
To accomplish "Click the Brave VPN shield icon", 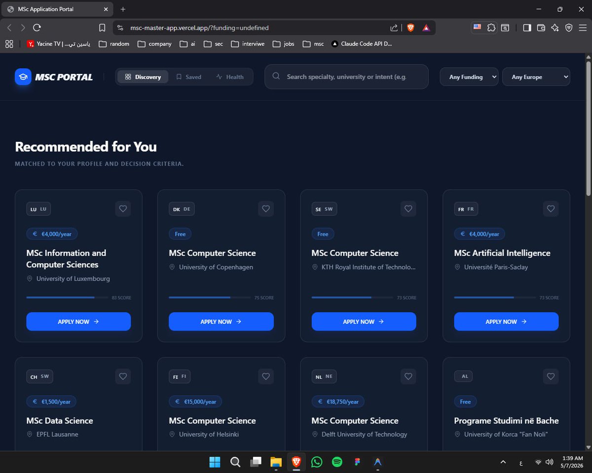I will (569, 28).
